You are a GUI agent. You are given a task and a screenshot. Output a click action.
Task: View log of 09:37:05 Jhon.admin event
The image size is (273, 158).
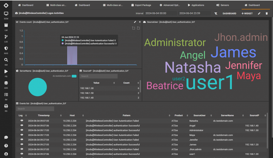tap(22, 149)
